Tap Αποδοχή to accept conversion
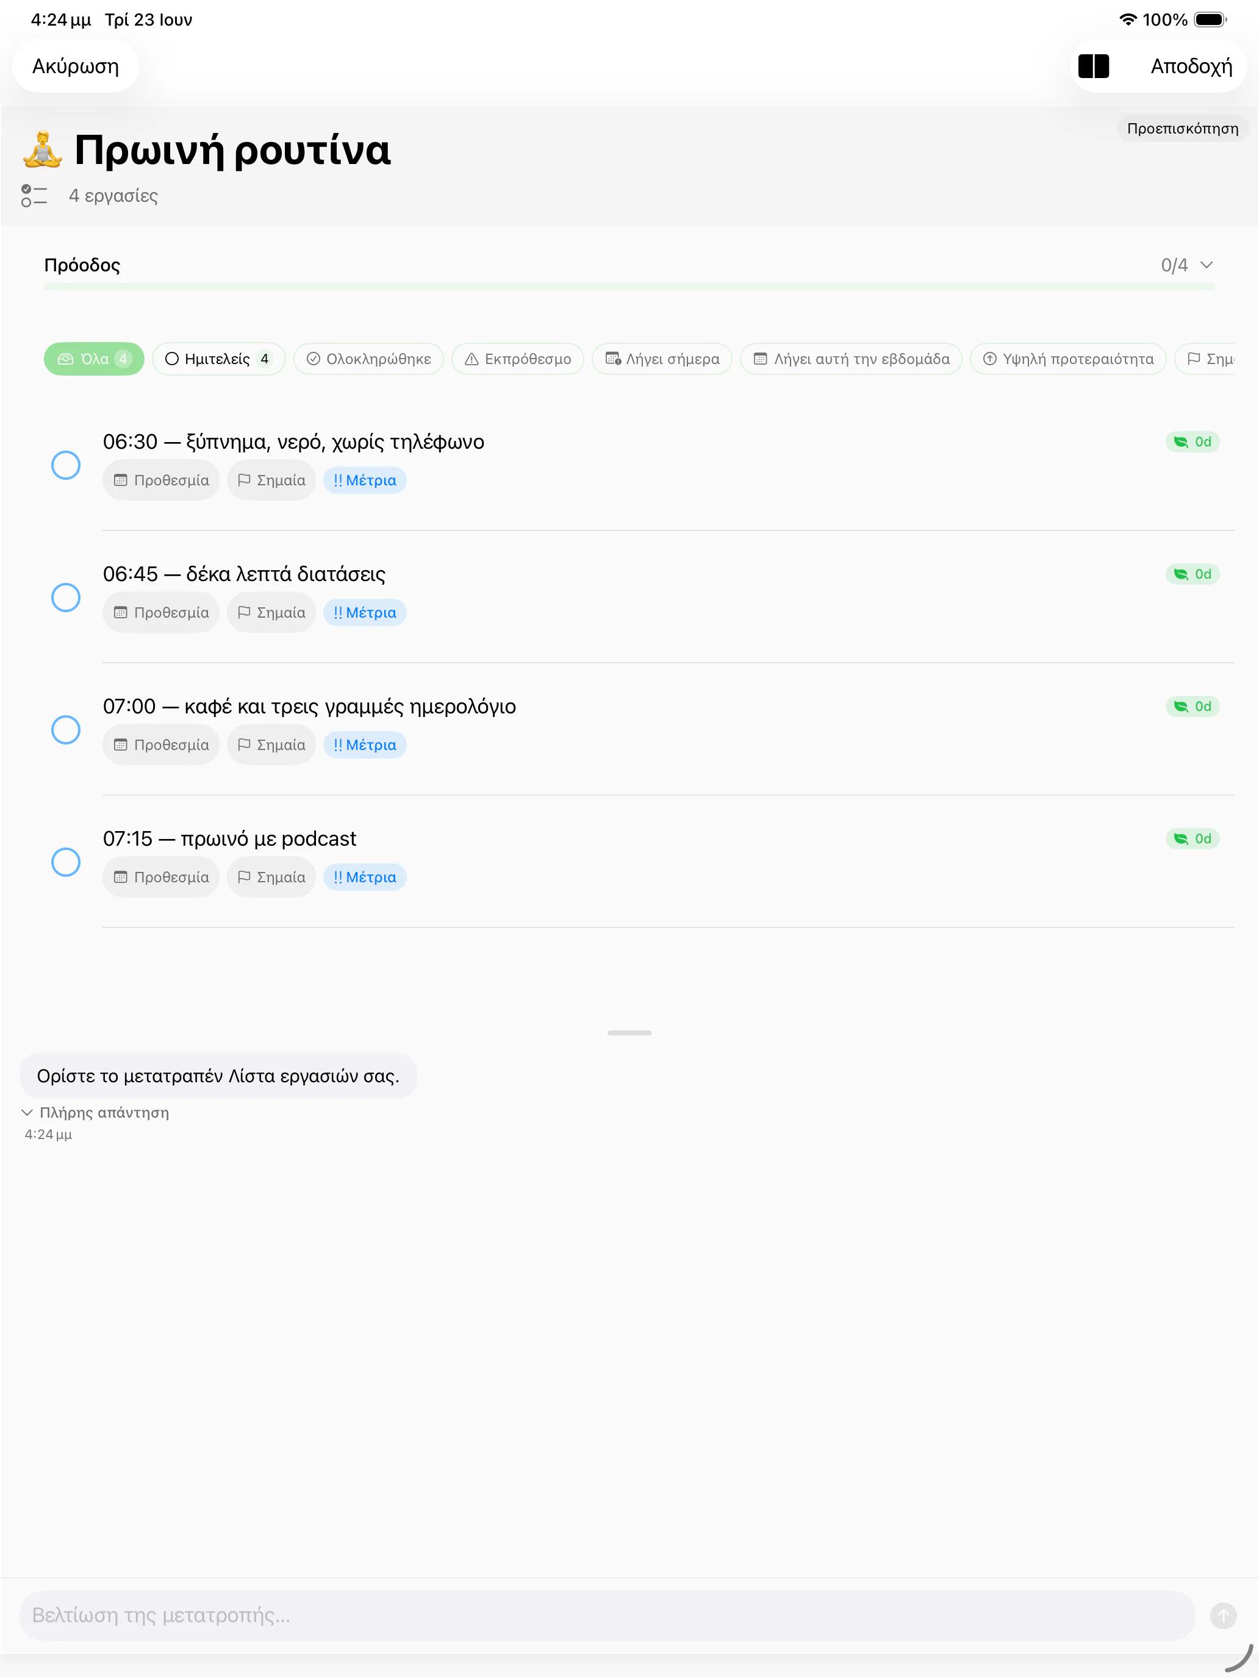This screenshot has width=1259, height=1678. coord(1191,66)
